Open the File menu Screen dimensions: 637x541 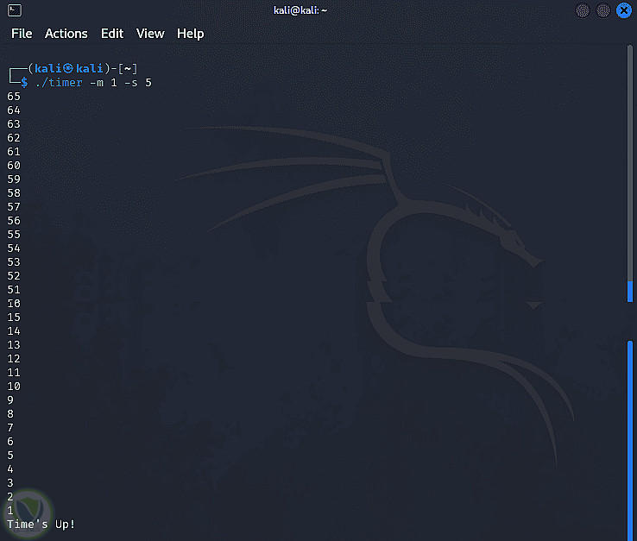click(x=22, y=34)
